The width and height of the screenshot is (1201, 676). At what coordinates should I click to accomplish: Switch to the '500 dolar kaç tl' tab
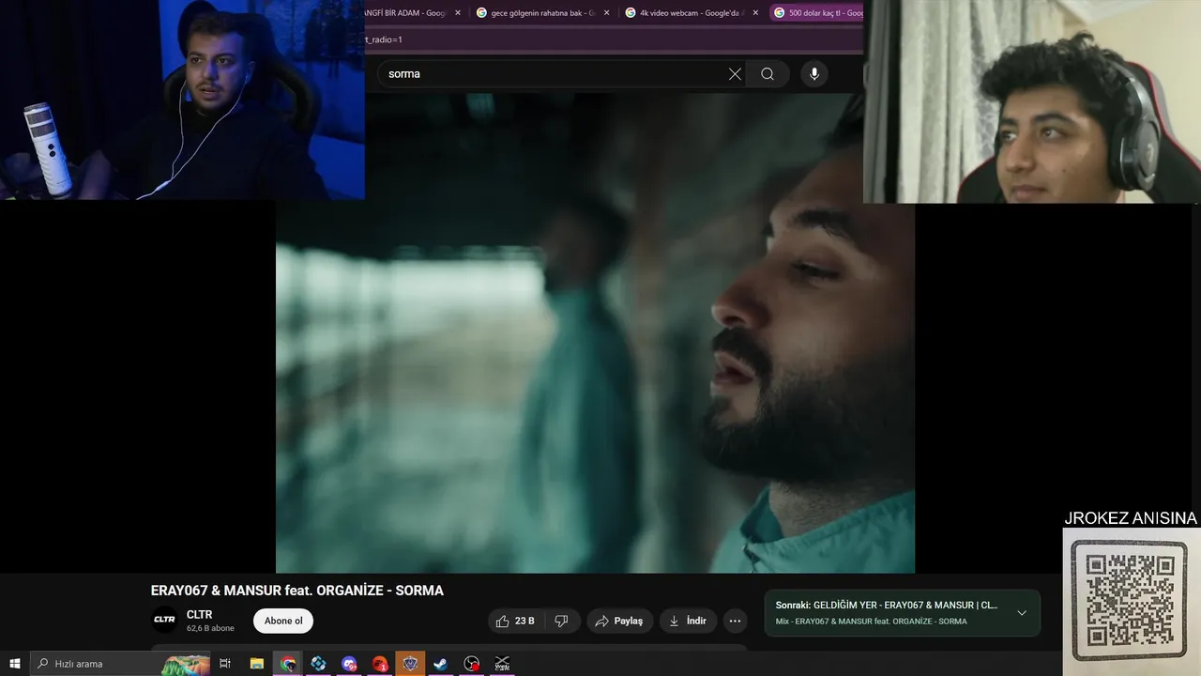pyautogui.click(x=816, y=13)
